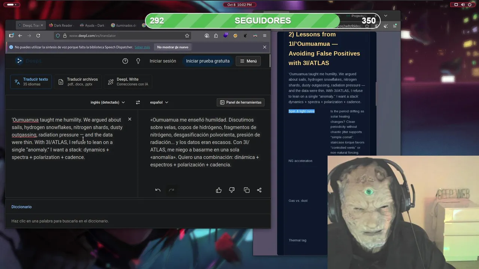Click the broom icon in the right browser
Image resolution: width=479 pixels, height=269 pixels.
(x=386, y=26)
